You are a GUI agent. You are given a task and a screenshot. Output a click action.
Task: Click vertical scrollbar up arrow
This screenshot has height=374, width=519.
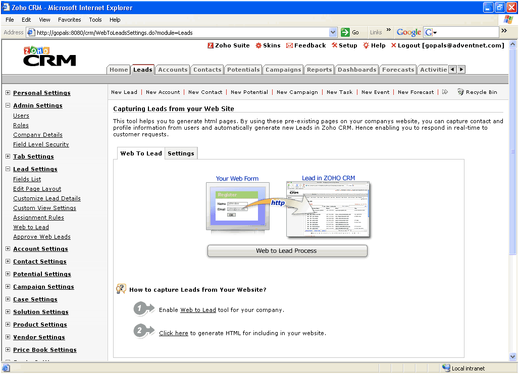[x=513, y=44]
